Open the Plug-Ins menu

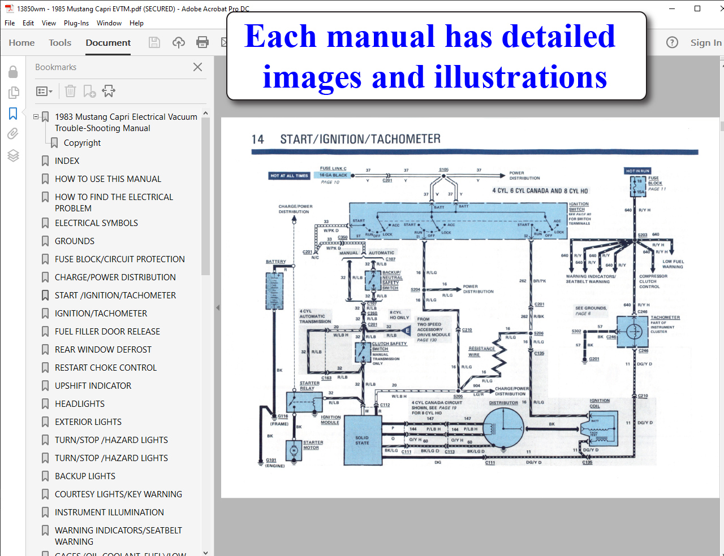pos(76,23)
